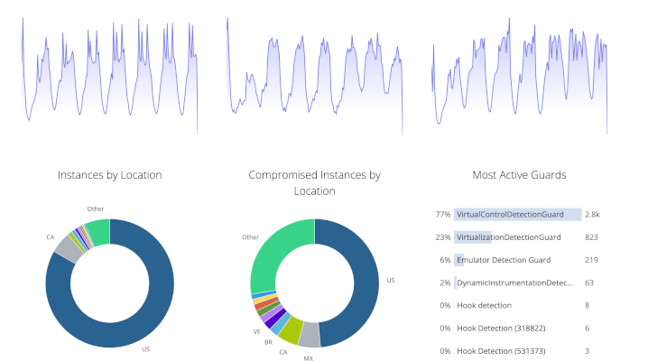Click the Instances by Location chart title

109,175
